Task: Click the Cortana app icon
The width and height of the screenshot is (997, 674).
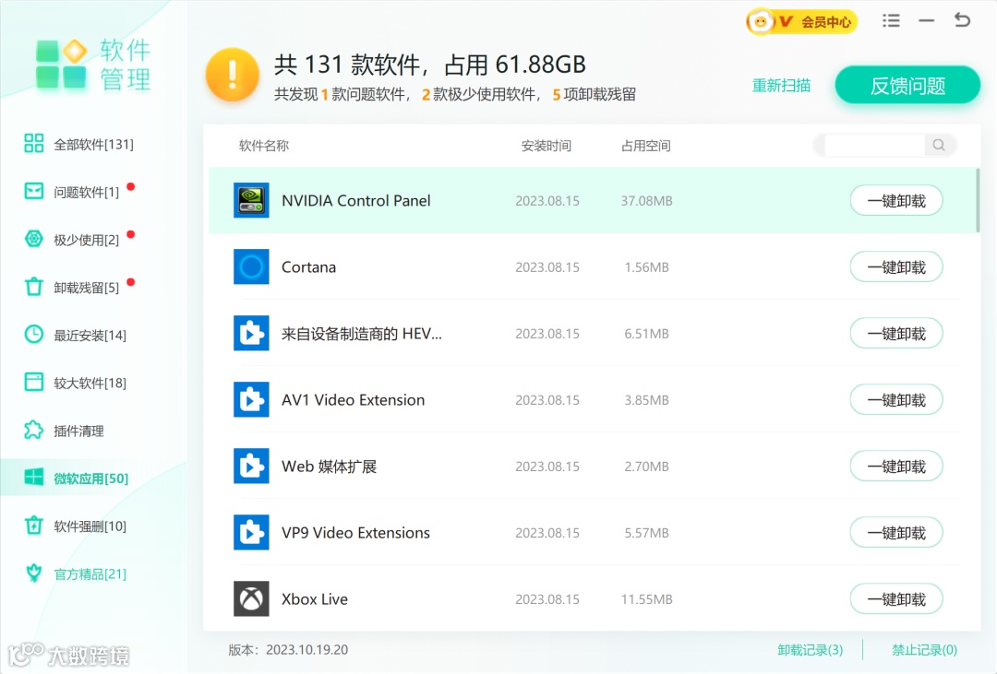Action: pos(251,266)
